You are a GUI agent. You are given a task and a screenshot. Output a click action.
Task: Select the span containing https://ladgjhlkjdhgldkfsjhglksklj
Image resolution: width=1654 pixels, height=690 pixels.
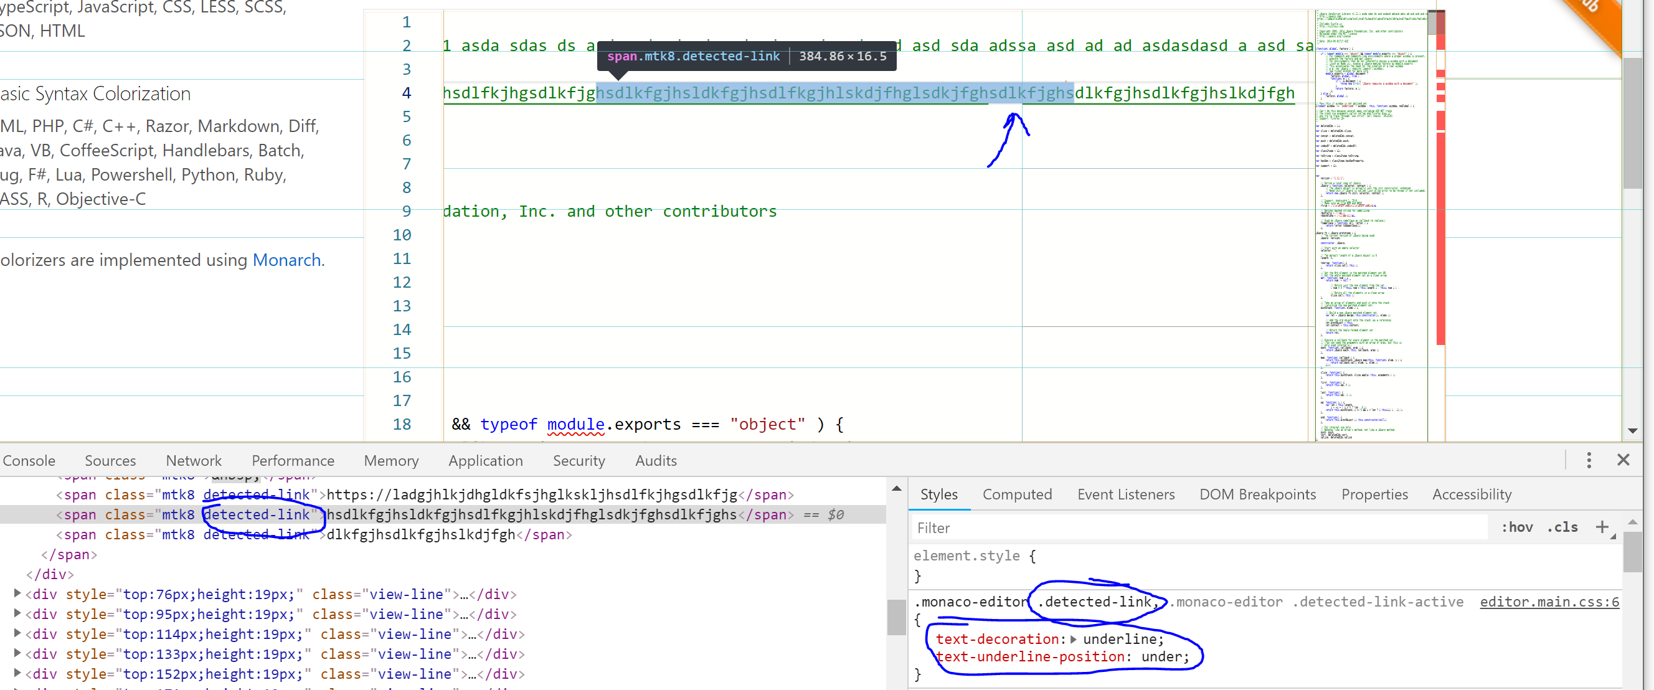tap(425, 495)
